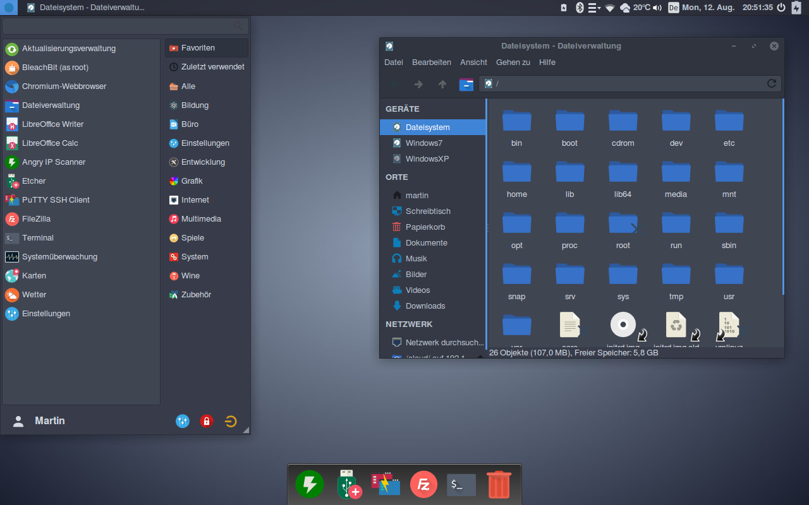Click the Dateisystem taskbar window button
The image size is (809, 505).
tap(86, 8)
